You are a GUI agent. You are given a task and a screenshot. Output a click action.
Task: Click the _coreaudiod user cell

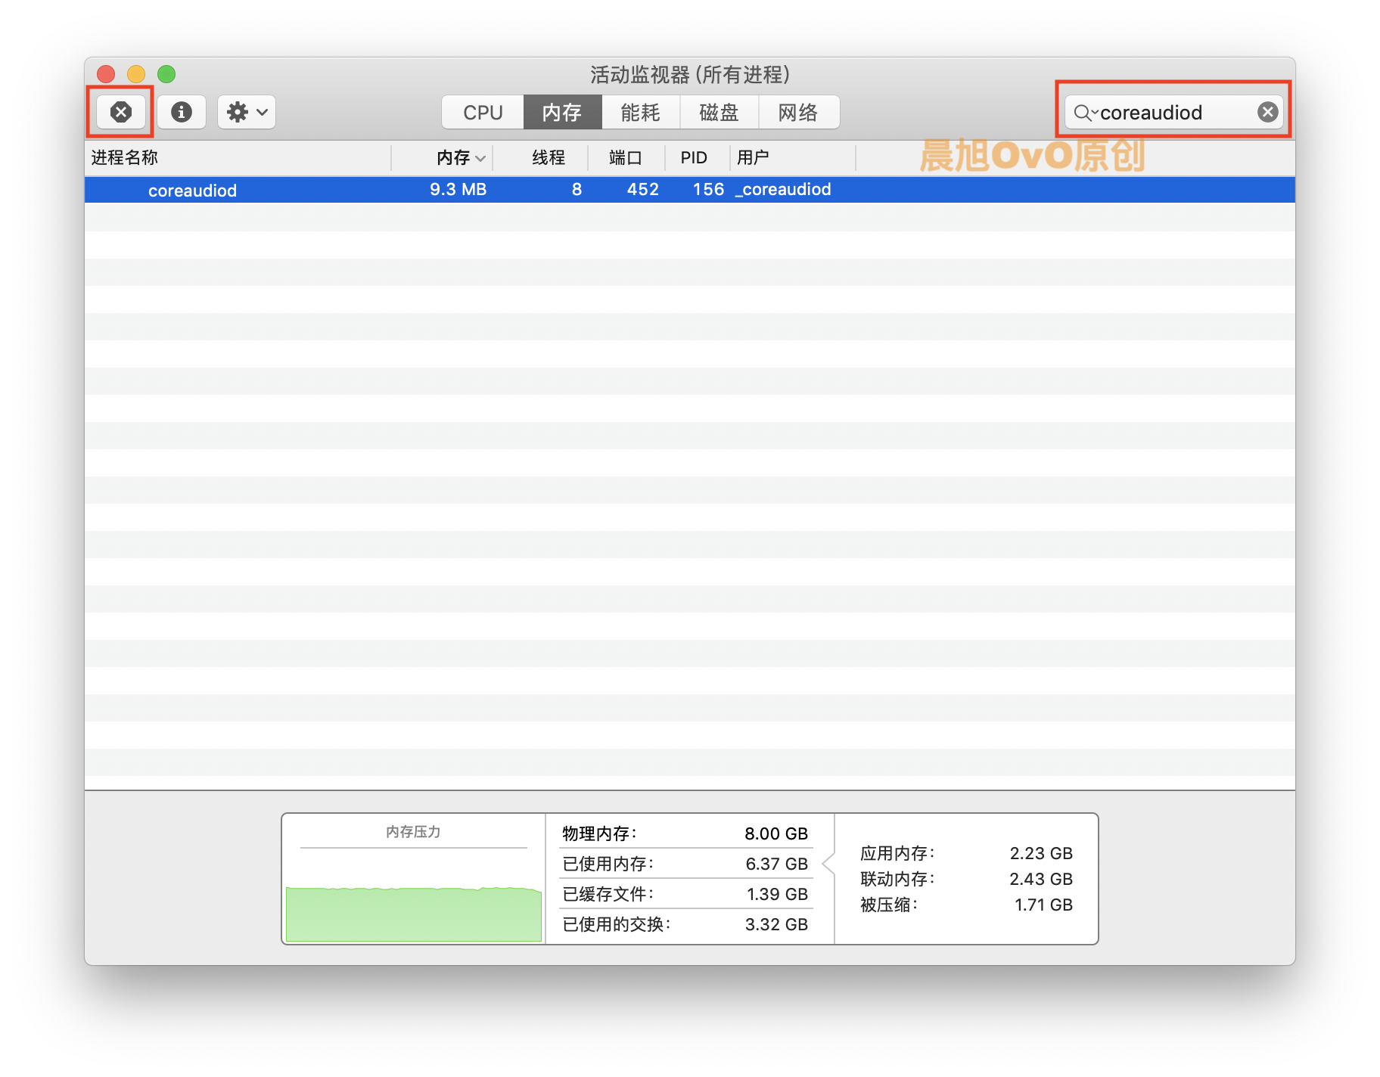click(783, 189)
